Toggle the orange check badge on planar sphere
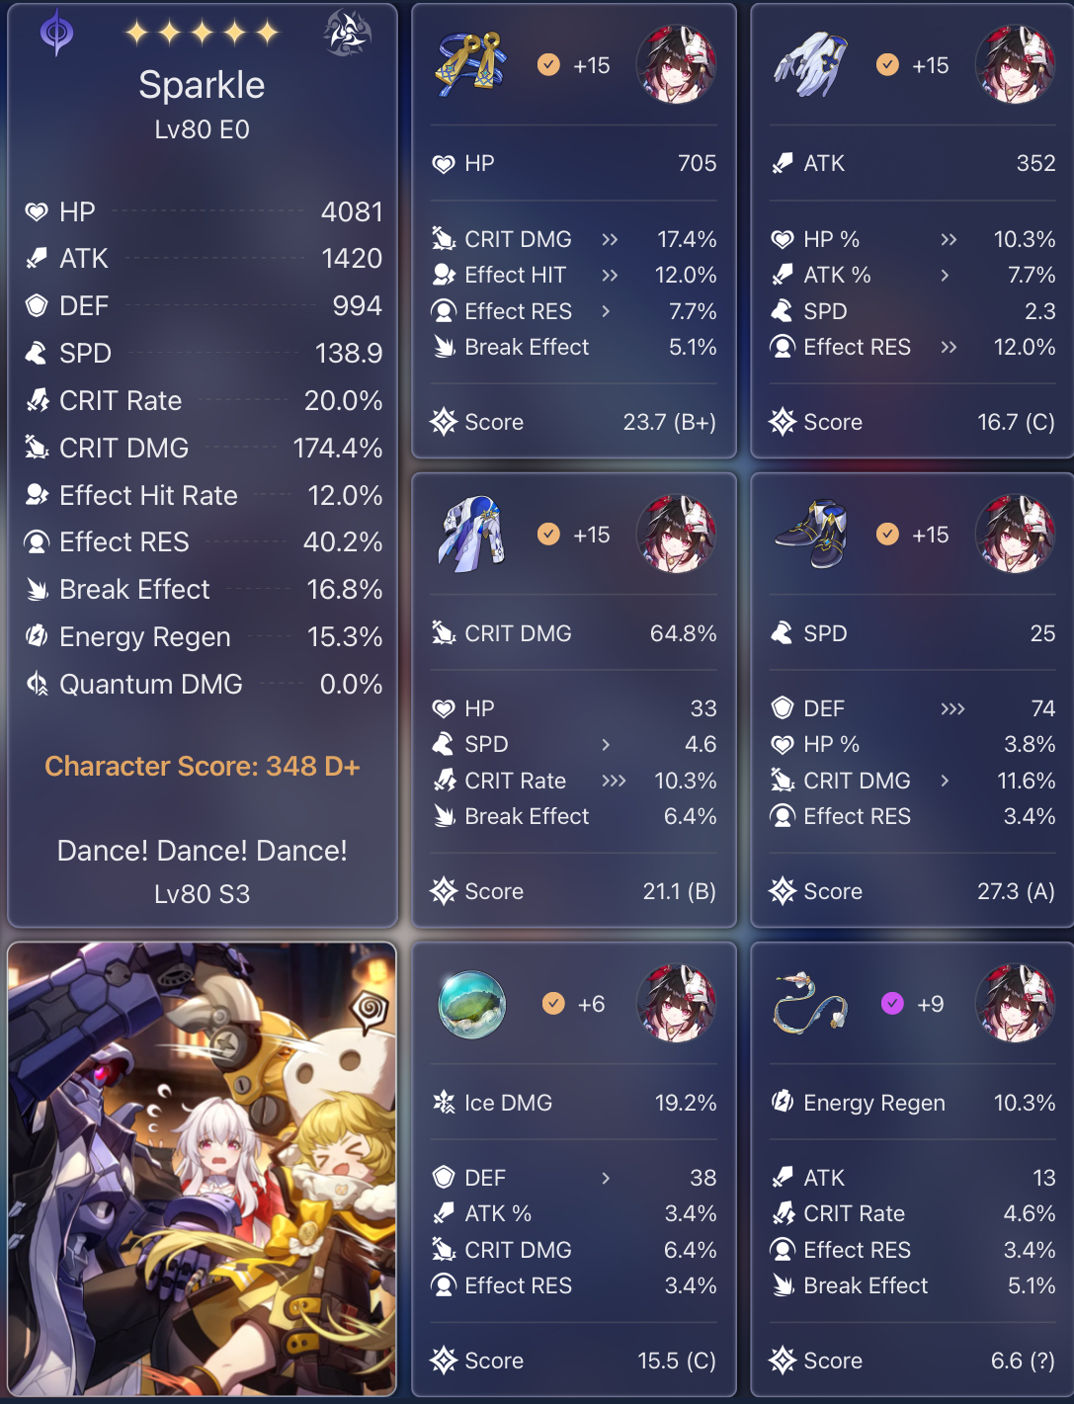 (553, 1004)
